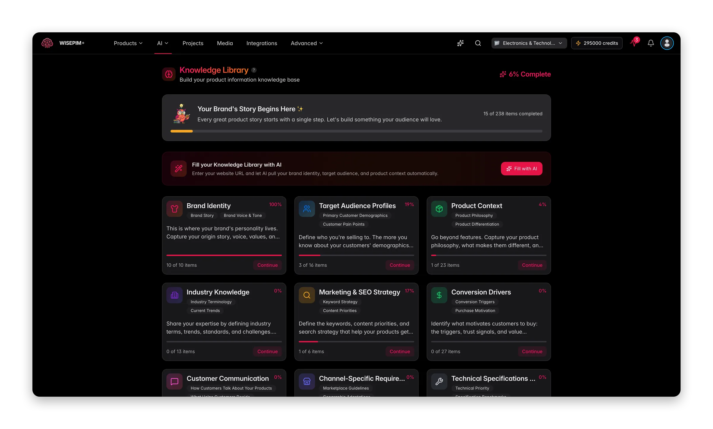
Task: Open the AI sparkle assistant icon
Action: [x=460, y=43]
